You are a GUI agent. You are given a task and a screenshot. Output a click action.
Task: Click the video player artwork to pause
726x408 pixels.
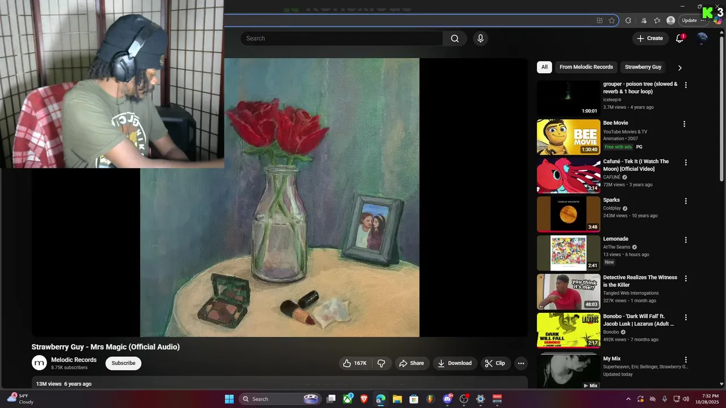(x=280, y=197)
